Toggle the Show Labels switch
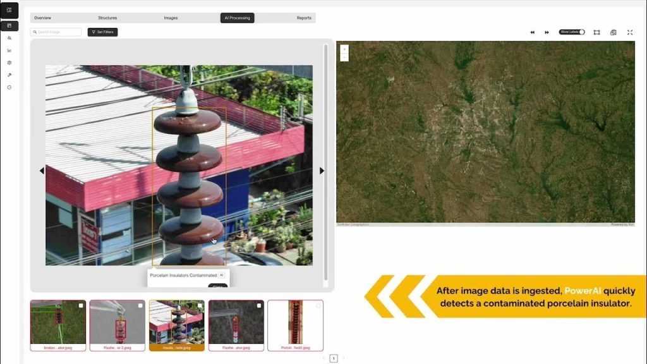 (581, 32)
